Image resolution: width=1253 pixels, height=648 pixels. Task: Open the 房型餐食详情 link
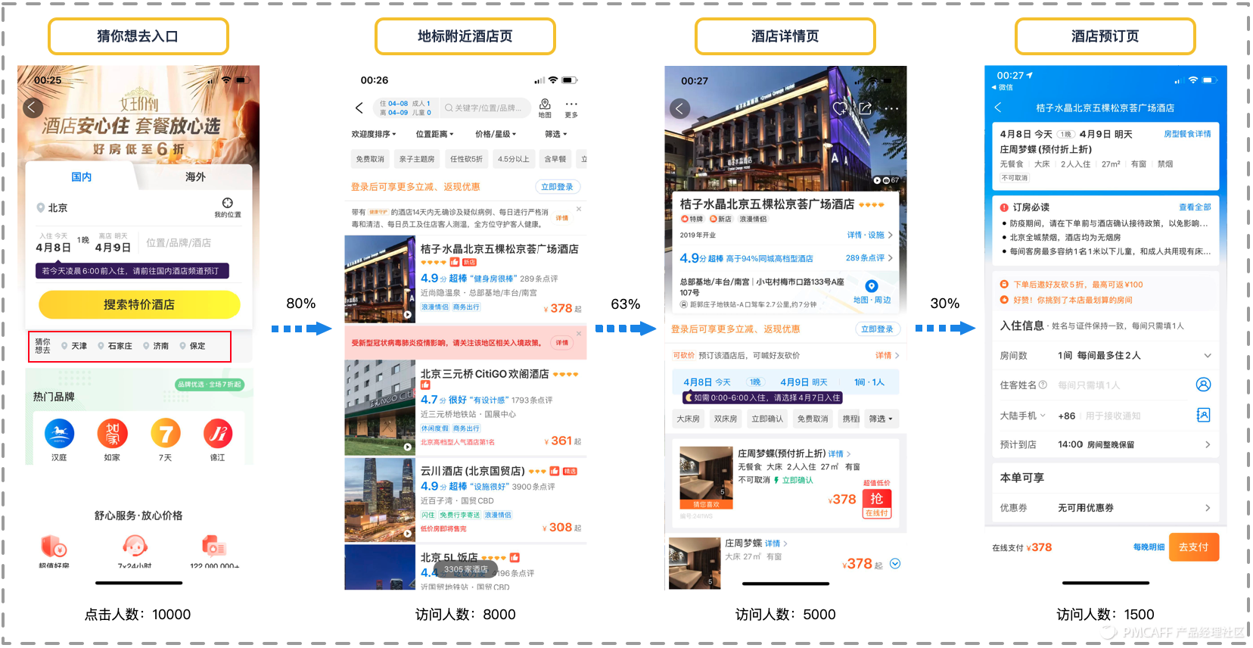tap(1187, 134)
